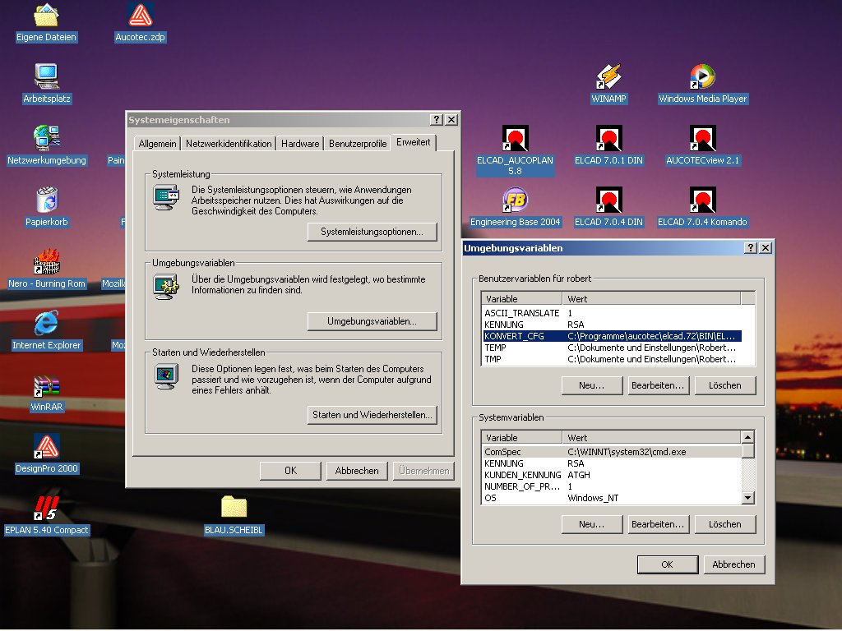This screenshot has height=631, width=842.
Task: Click the Systemvariablen scrollbar thumb
Action: [748, 451]
